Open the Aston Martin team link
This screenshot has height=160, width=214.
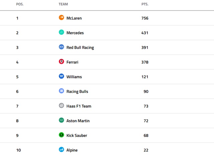point(78,121)
